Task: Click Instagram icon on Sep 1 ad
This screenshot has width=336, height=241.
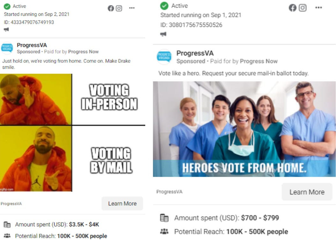Action: pos(302,8)
